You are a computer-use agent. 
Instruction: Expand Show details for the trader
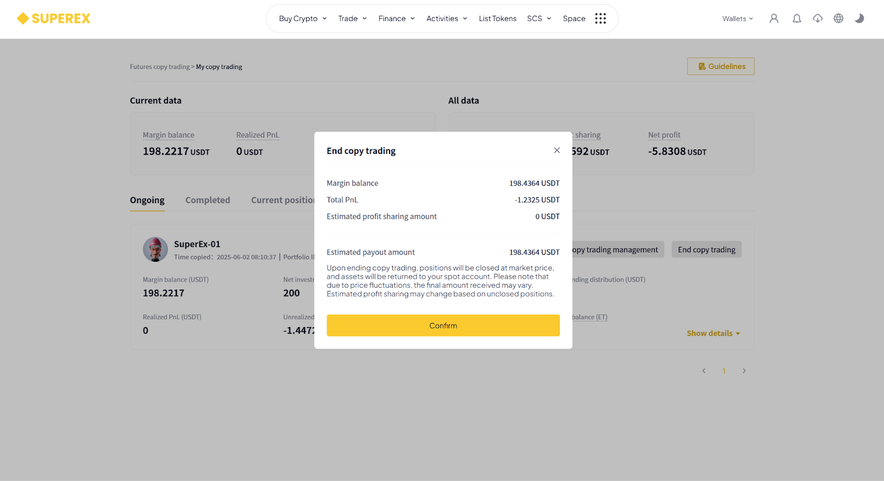(x=713, y=334)
